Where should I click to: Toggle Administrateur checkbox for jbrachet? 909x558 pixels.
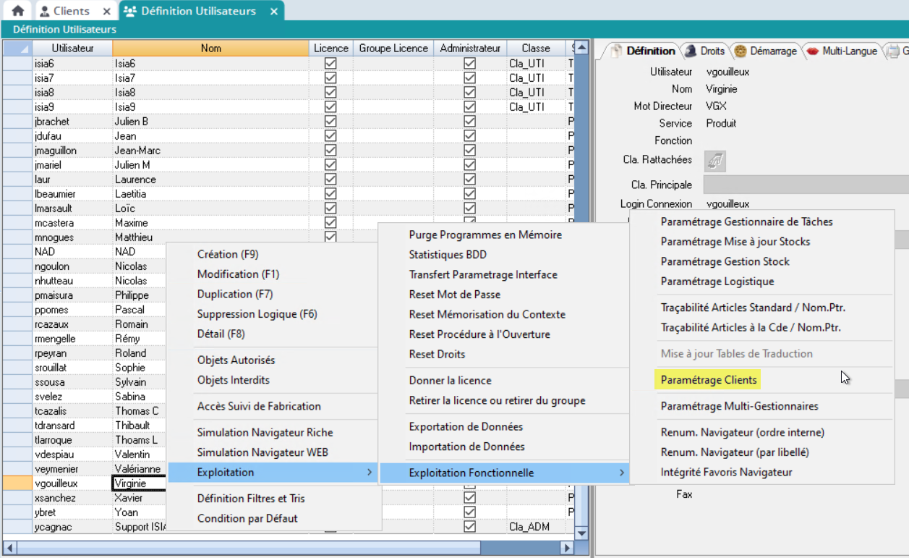(x=469, y=122)
